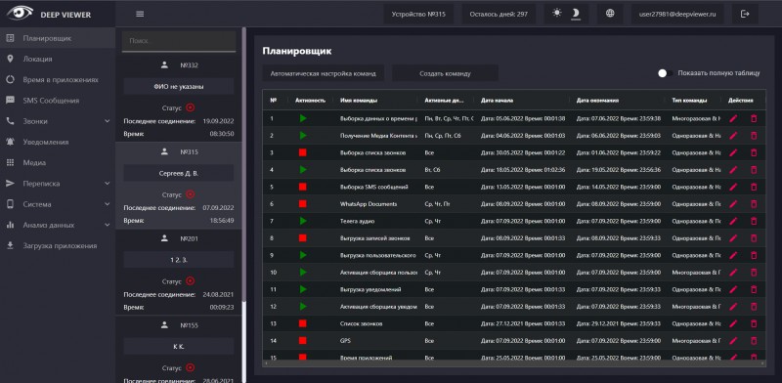
Task: Edit row 2 Получение Медиа Контента
Action: click(x=733, y=136)
